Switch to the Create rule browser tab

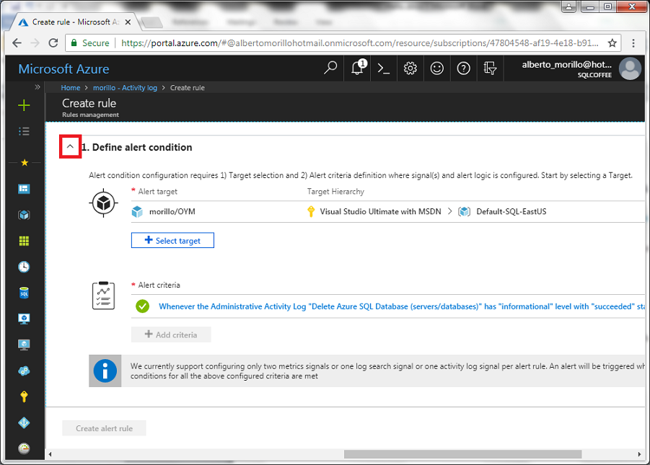(x=76, y=22)
